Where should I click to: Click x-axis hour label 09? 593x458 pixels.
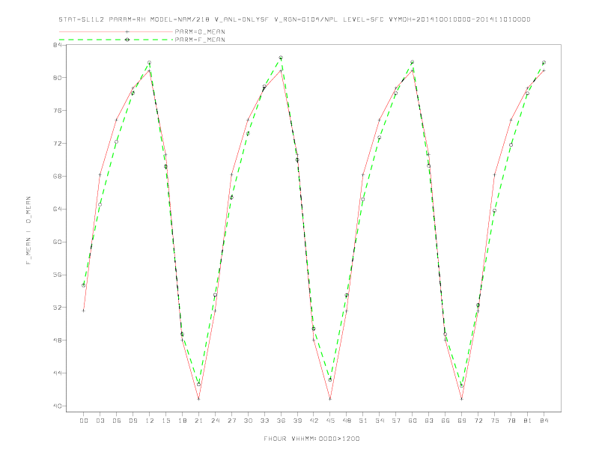(133, 421)
